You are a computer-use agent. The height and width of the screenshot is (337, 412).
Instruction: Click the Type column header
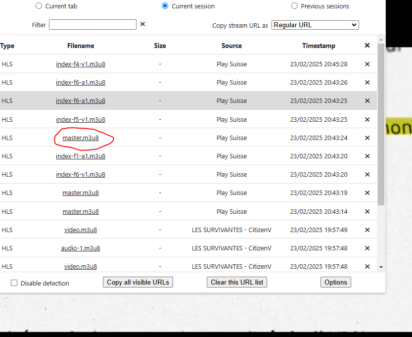(x=7, y=46)
